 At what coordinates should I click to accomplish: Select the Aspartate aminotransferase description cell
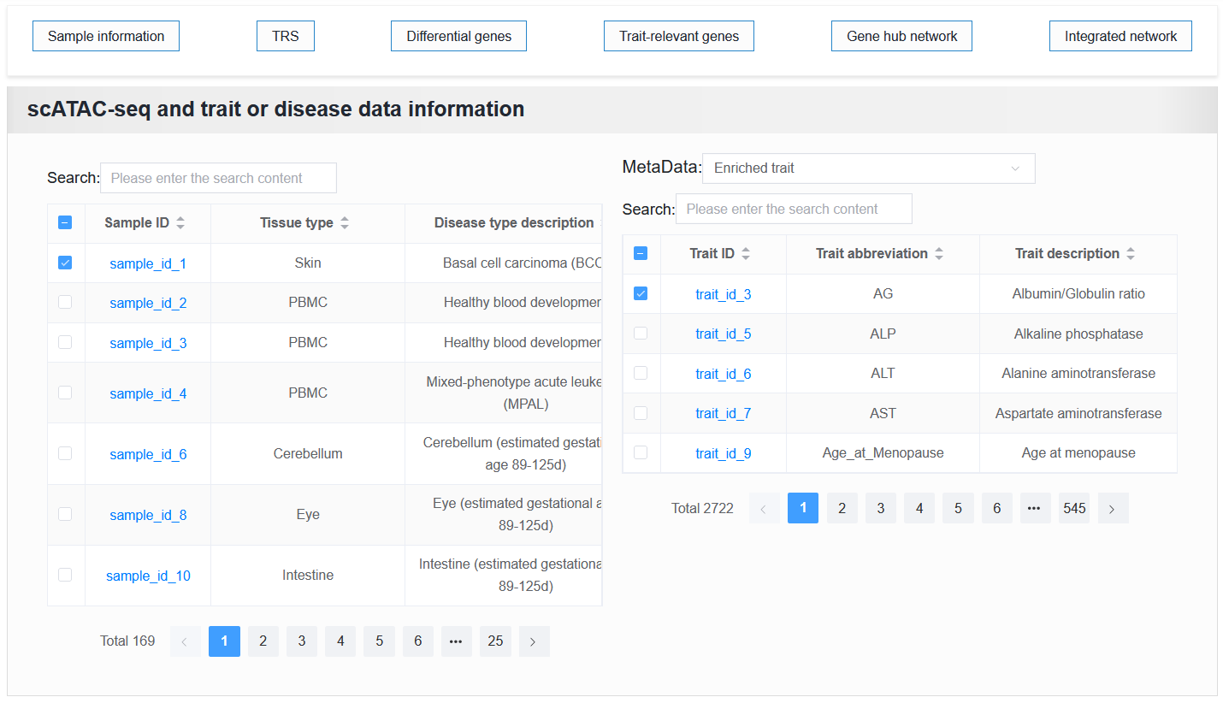click(1078, 413)
